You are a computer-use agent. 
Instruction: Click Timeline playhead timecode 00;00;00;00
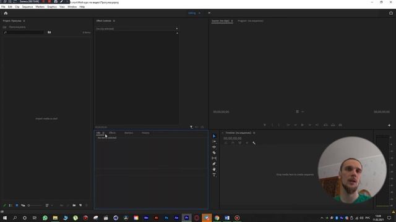[x=233, y=138]
